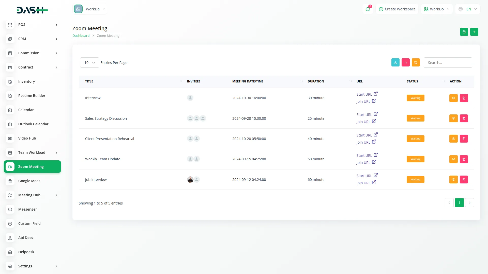Delete the Interview meeting with trash icon

(464, 98)
